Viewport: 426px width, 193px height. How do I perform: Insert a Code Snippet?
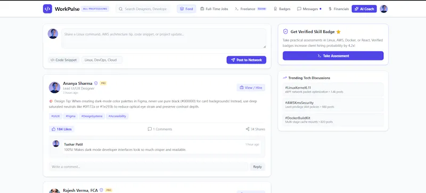pyautogui.click(x=64, y=60)
